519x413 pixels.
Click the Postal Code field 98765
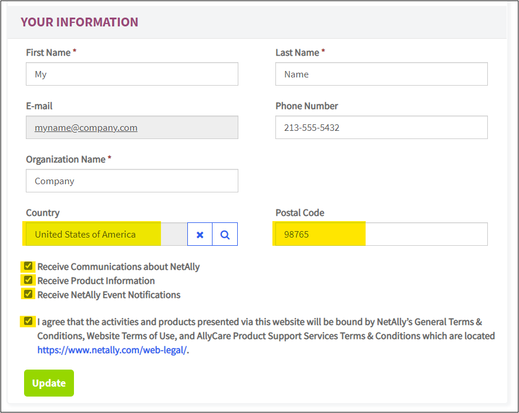point(381,234)
